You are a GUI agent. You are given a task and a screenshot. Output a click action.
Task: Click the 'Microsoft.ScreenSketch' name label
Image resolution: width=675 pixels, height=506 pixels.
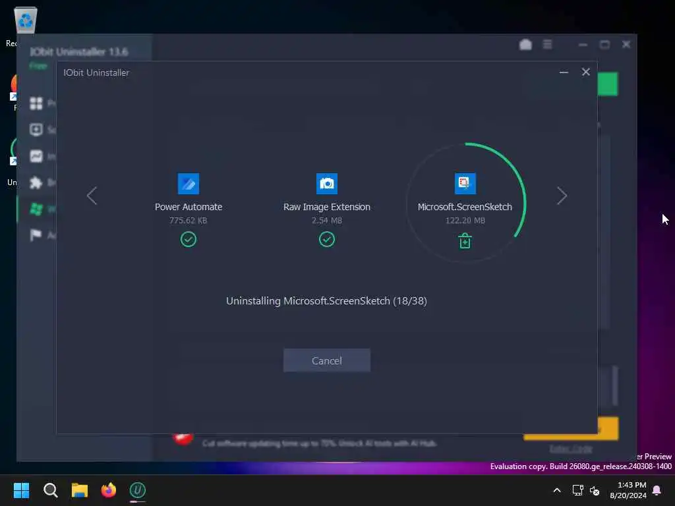465,207
